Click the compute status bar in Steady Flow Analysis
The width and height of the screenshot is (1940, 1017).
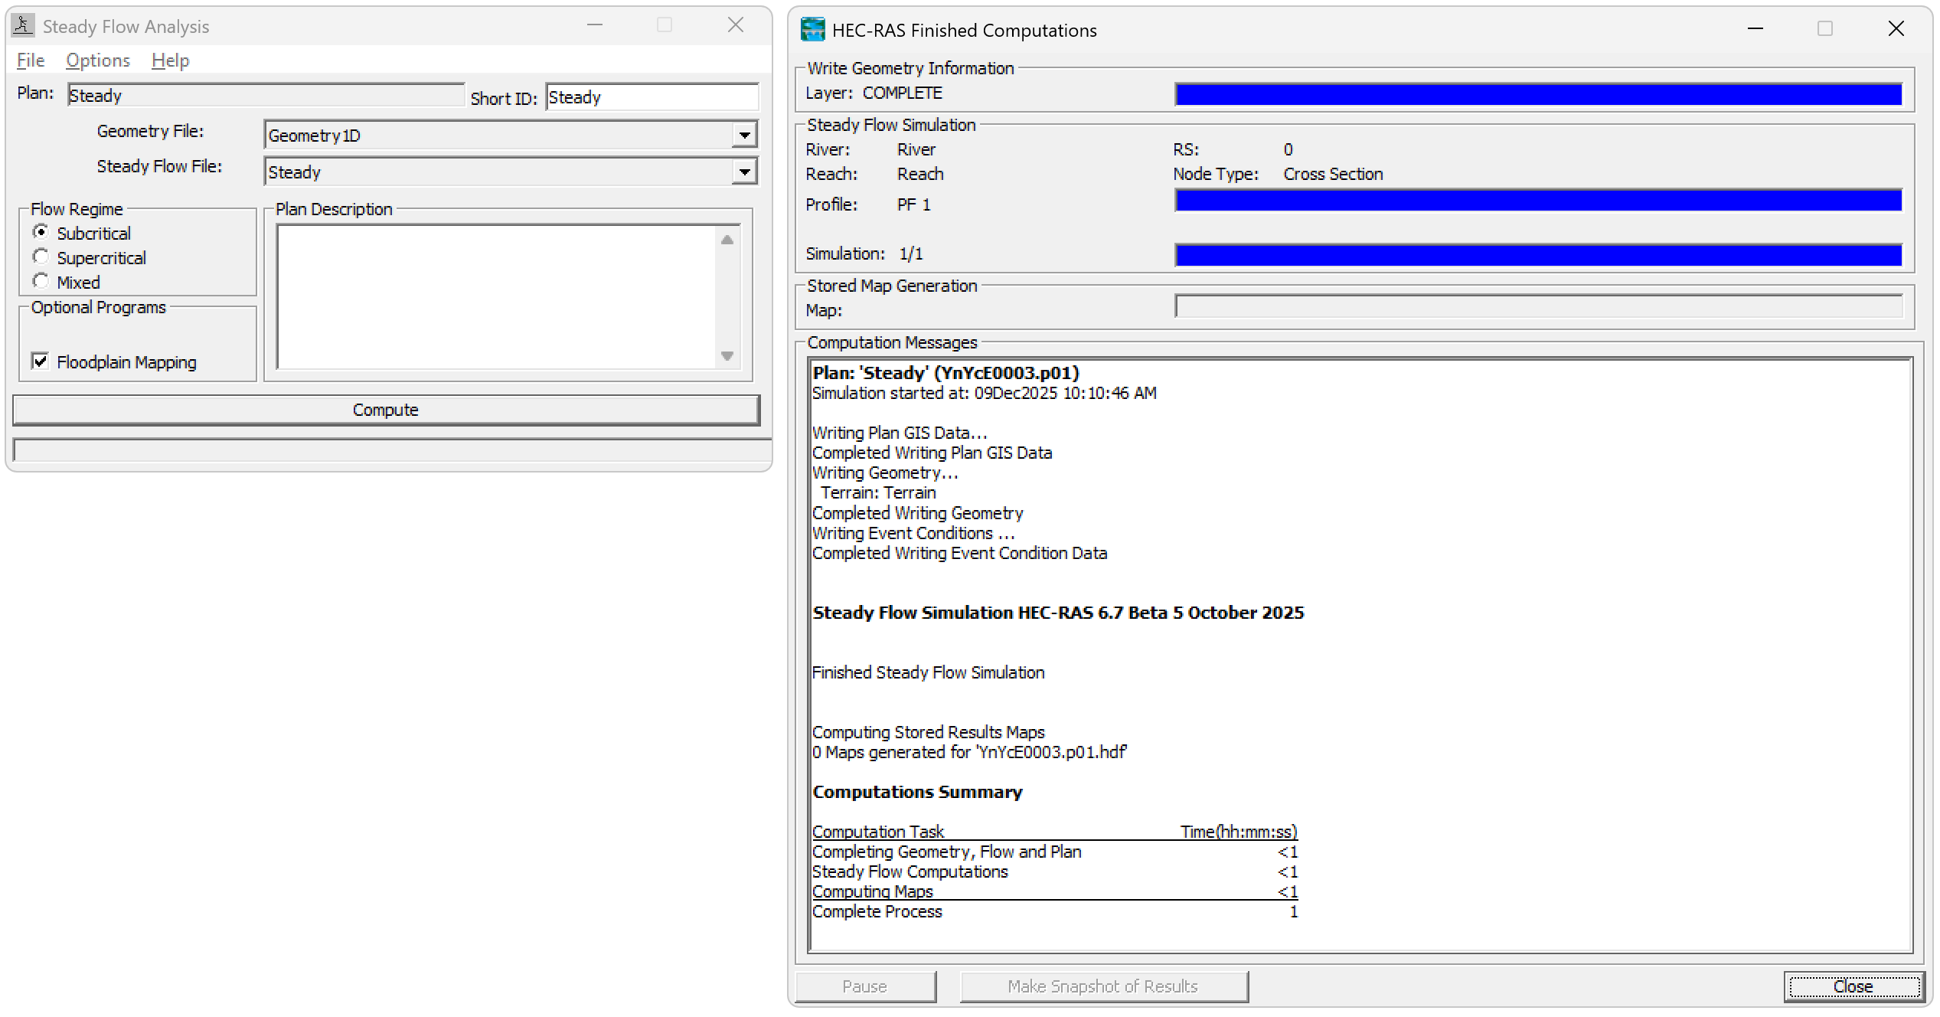pyautogui.click(x=392, y=450)
